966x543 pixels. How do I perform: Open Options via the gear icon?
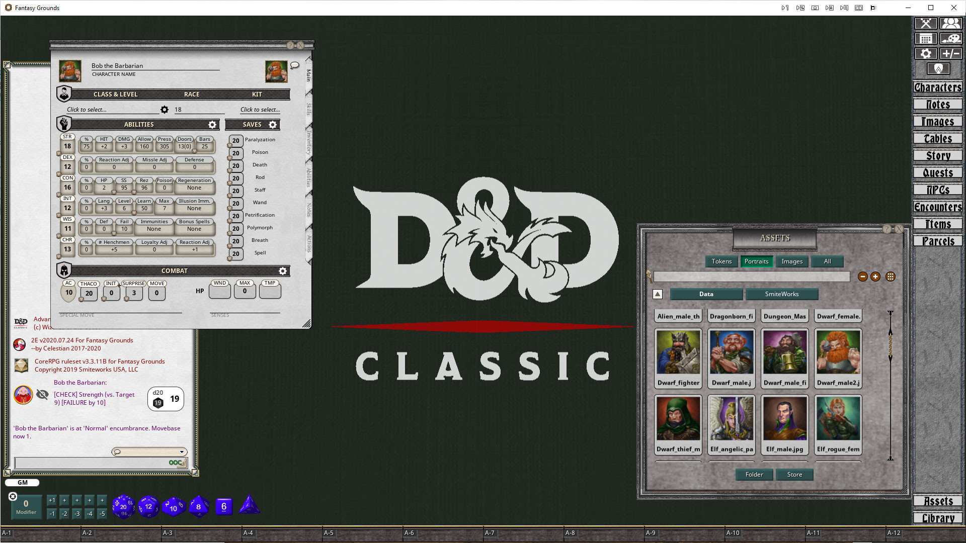(926, 53)
